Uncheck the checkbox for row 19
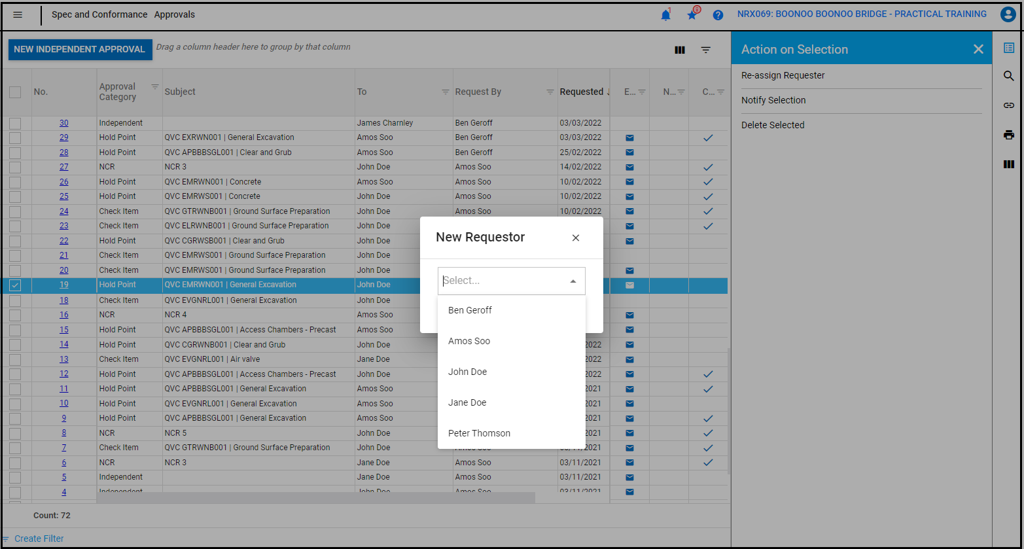Screen dimensions: 1024x549 (15, 285)
